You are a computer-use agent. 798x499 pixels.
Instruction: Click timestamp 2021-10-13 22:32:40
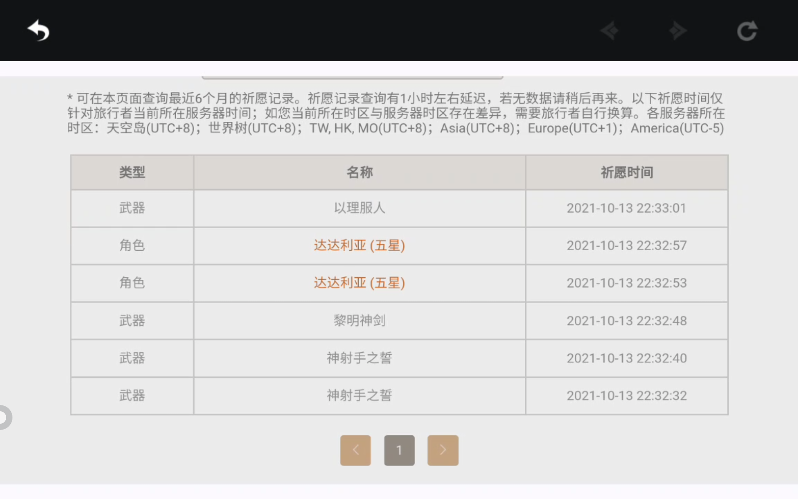[x=626, y=358]
